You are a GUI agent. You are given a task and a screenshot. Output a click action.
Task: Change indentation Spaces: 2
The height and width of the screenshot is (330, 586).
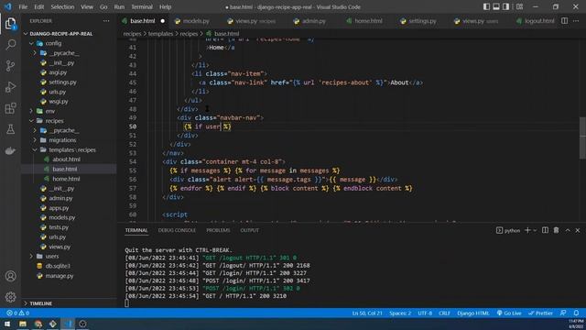click(400, 313)
